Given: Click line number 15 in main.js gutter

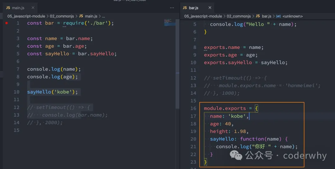Looking at the screenshot, I should [17, 130].
